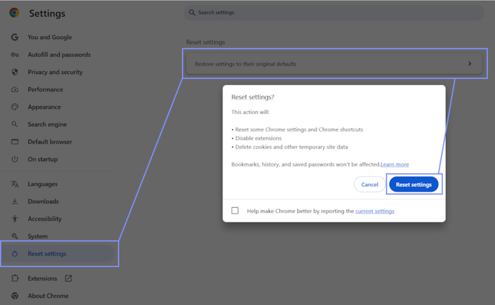Select Performance in the sidebar
Viewport: 495px width, 305px height.
45,90
